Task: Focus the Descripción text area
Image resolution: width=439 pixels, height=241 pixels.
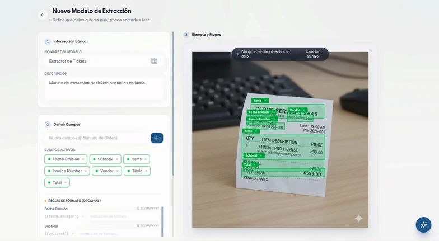Action: (104, 88)
